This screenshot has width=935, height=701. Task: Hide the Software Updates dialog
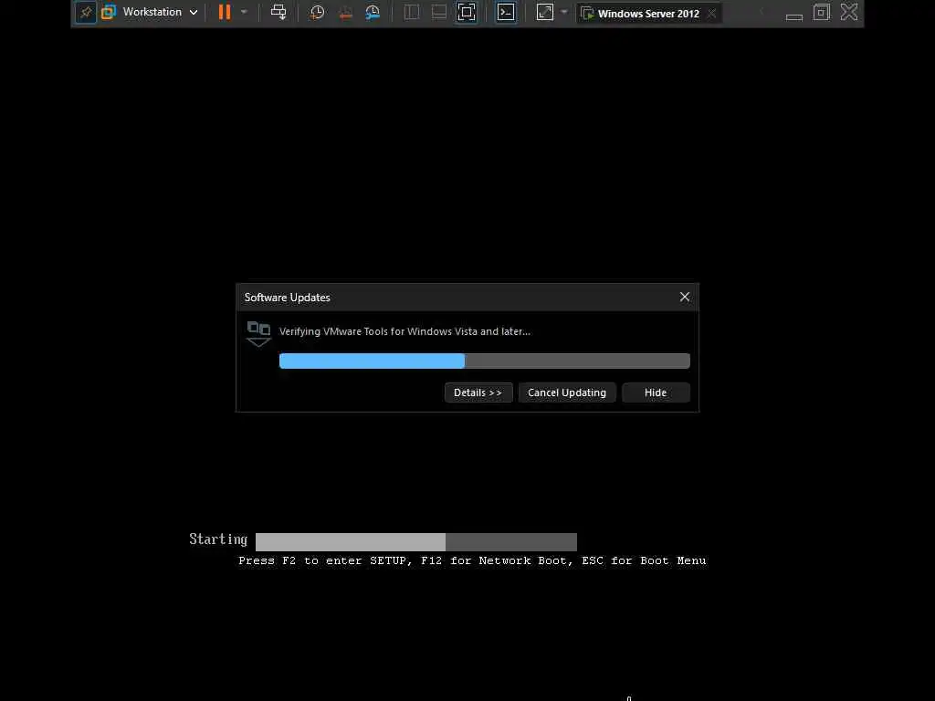click(656, 392)
